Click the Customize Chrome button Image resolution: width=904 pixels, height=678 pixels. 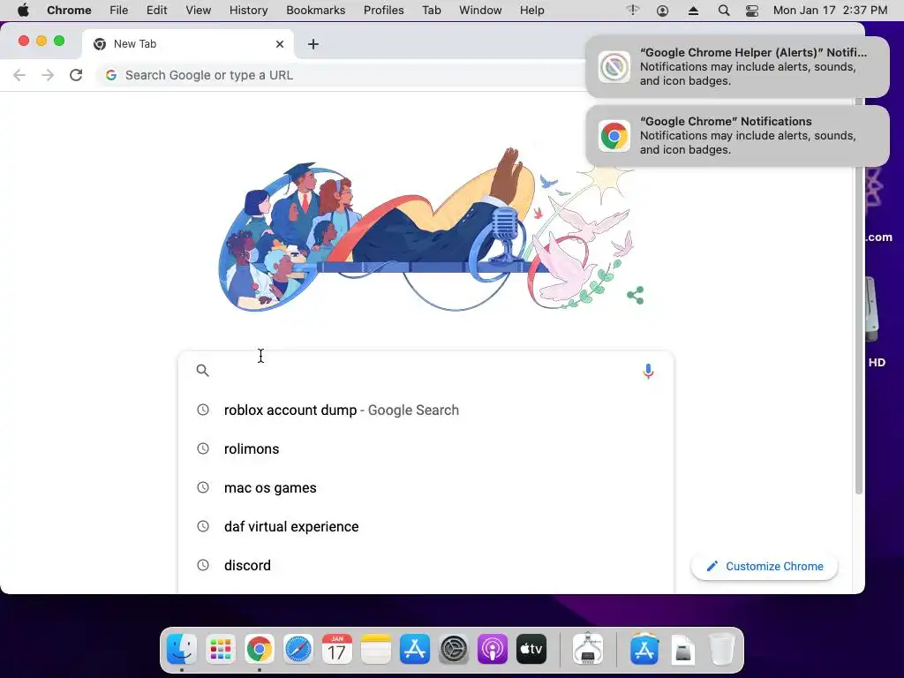click(x=765, y=566)
